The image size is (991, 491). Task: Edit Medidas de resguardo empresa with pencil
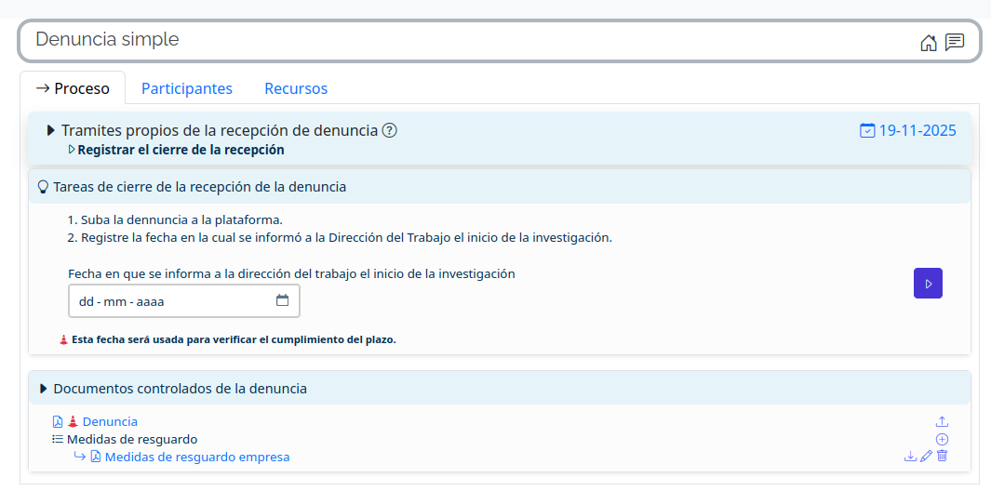point(926,457)
